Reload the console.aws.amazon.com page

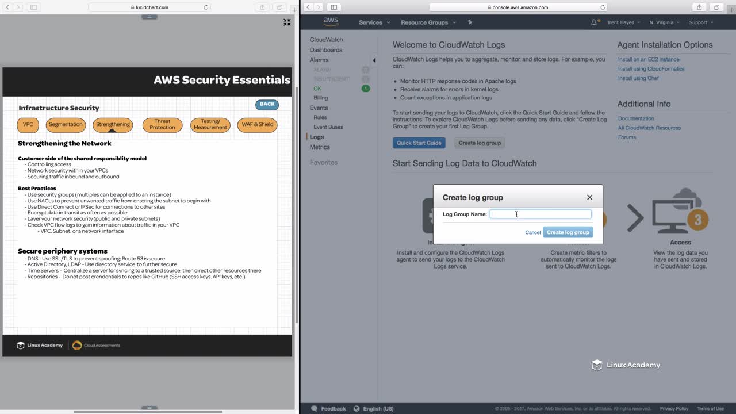pyautogui.click(x=603, y=7)
